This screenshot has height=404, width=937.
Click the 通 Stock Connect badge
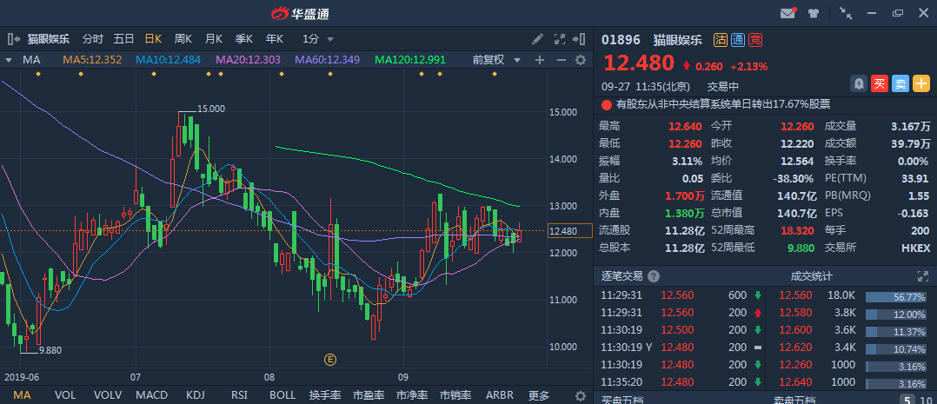tap(738, 40)
